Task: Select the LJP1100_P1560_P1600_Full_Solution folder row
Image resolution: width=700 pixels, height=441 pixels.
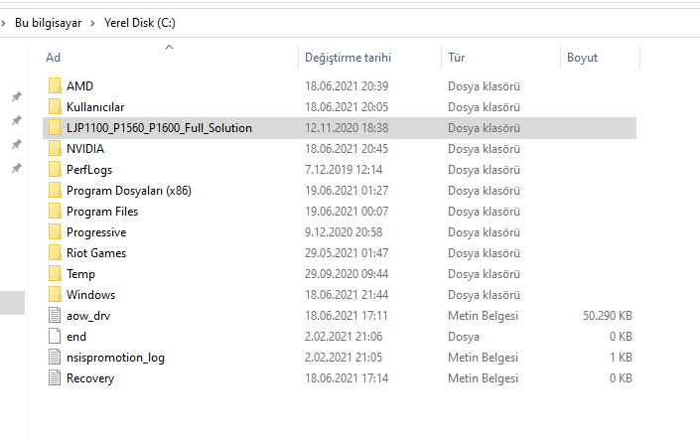Action: click(x=159, y=128)
